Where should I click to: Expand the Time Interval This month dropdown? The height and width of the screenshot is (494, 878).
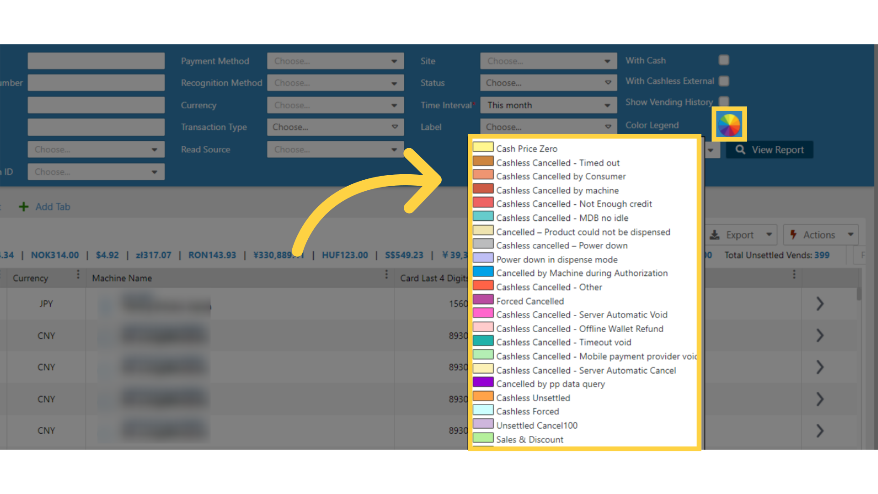[x=548, y=105]
